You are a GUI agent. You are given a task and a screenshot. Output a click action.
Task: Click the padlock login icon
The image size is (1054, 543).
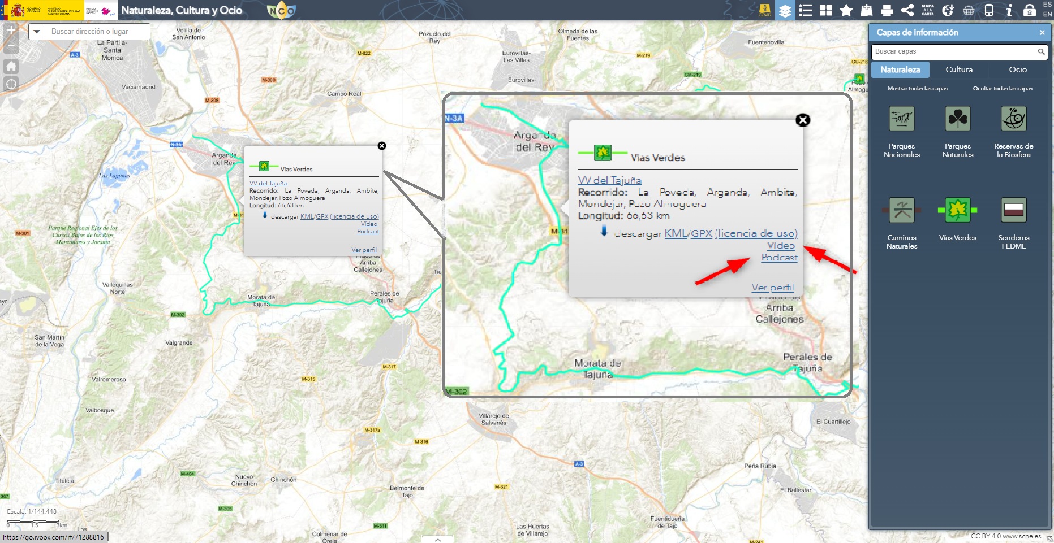pos(1030,10)
